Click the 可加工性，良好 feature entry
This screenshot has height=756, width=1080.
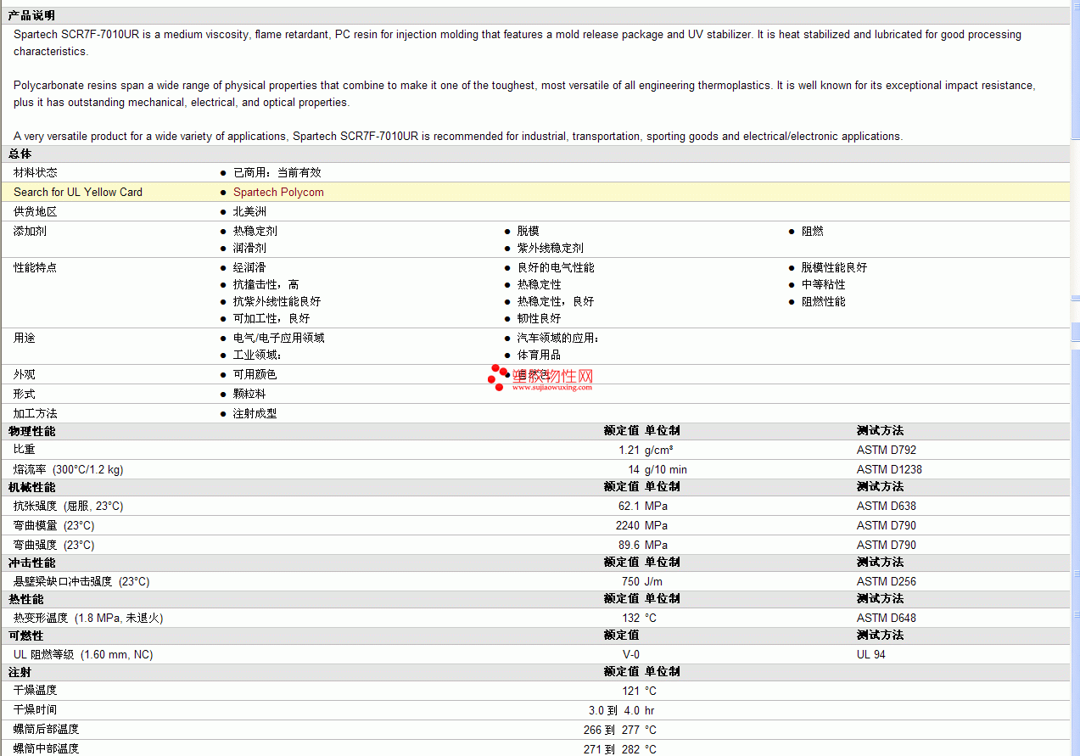click(x=271, y=318)
